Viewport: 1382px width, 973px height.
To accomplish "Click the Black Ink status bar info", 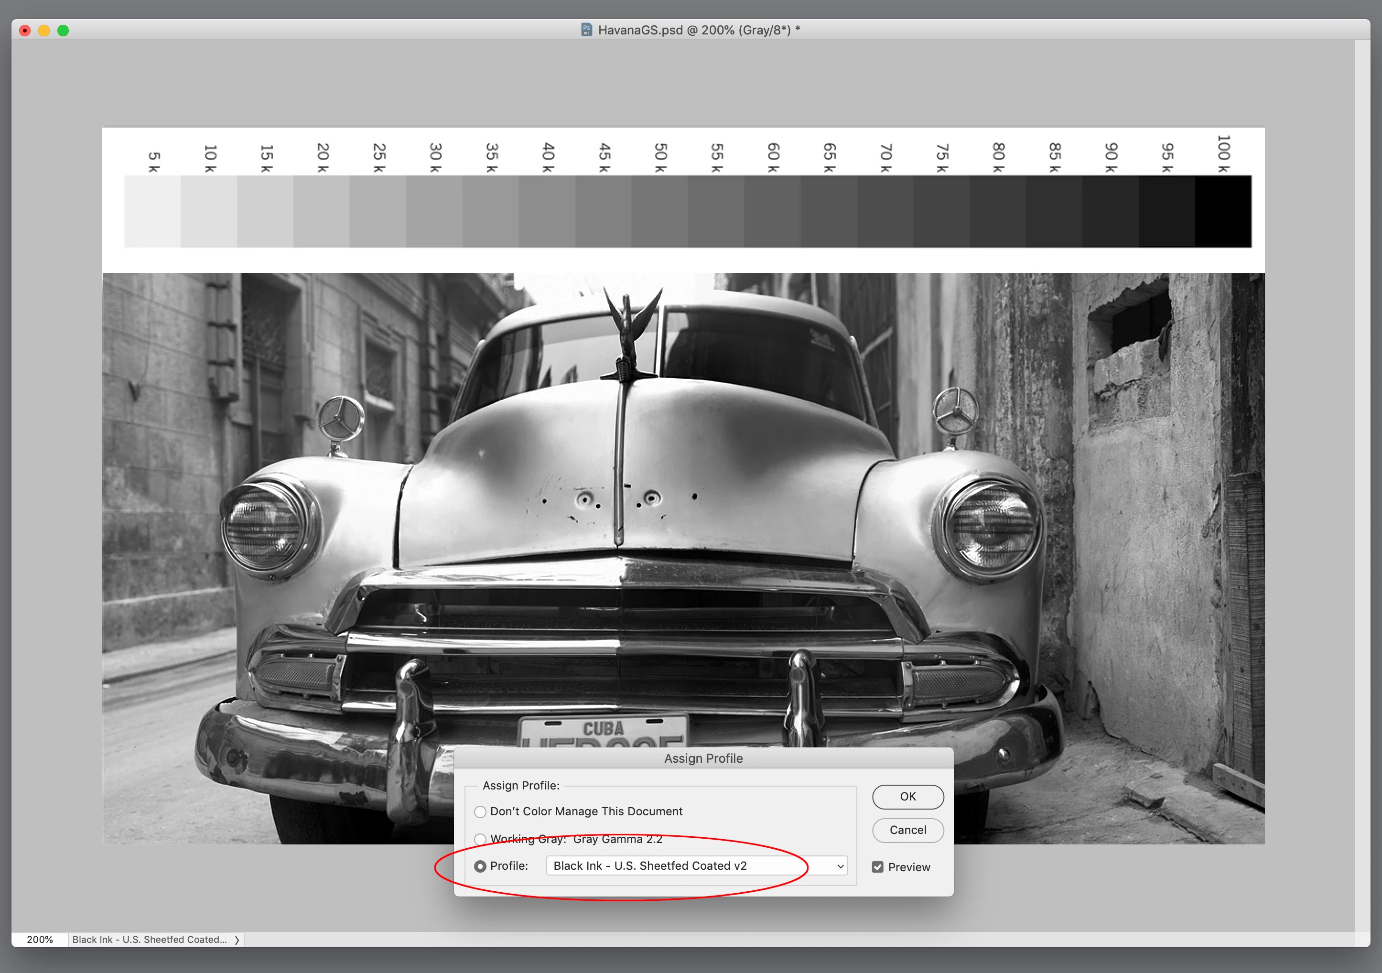I will pos(149,939).
